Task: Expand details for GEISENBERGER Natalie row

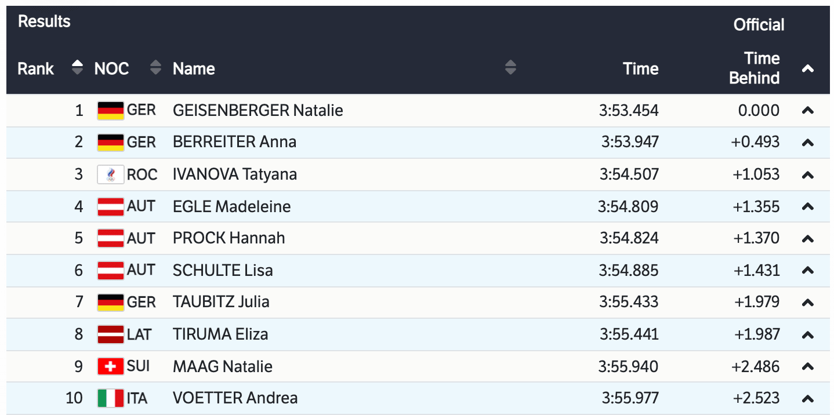Action: click(807, 110)
